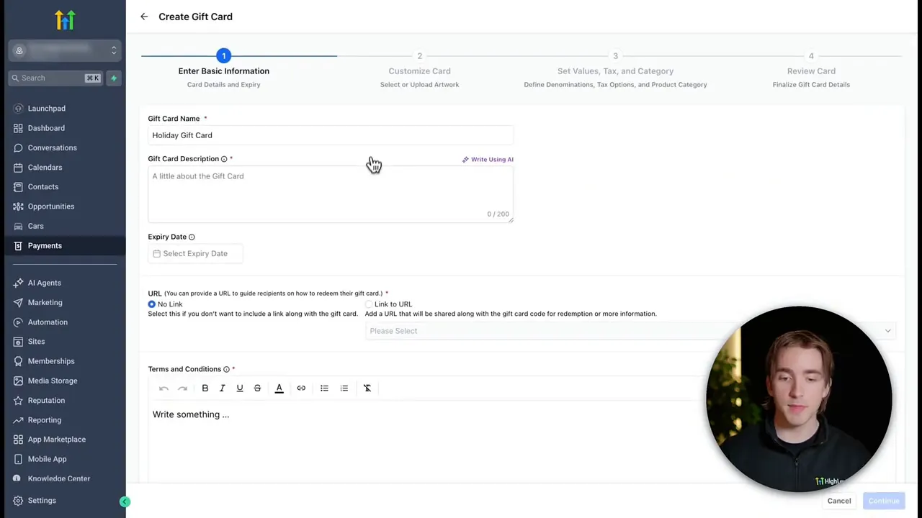
Task: Open the Conversations section in sidebar
Action: (52, 147)
